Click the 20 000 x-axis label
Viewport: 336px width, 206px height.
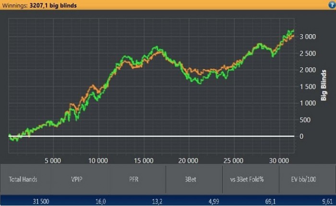pos(188,160)
